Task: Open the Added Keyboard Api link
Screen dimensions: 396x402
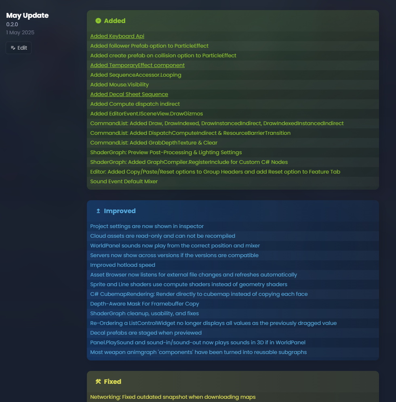Action: tap(117, 36)
